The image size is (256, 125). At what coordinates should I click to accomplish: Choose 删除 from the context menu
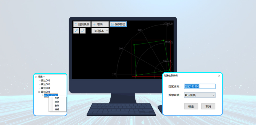57,105
